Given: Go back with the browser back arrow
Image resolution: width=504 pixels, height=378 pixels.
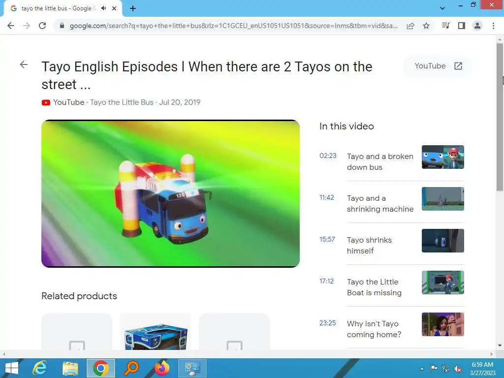Looking at the screenshot, I should (x=11, y=26).
